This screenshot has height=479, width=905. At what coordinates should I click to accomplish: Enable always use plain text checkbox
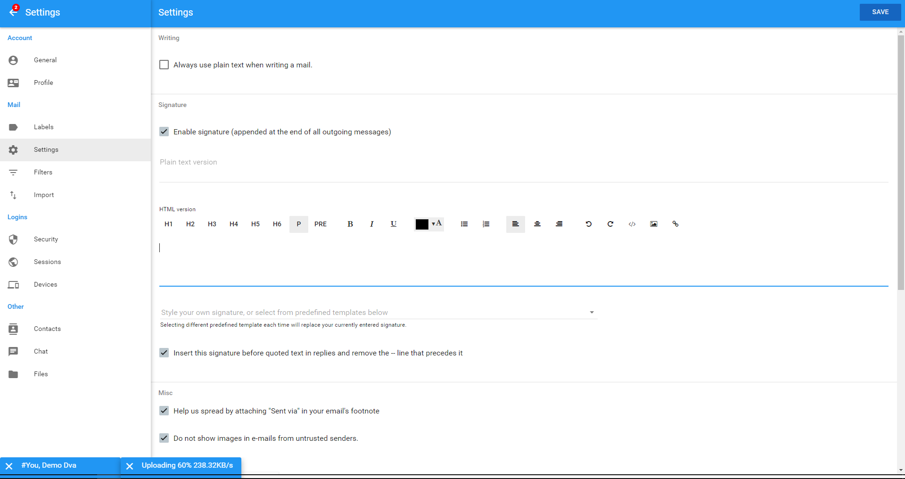click(x=164, y=65)
